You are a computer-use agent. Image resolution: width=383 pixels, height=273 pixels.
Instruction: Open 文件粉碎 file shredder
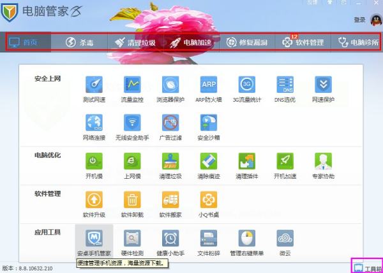(209, 243)
